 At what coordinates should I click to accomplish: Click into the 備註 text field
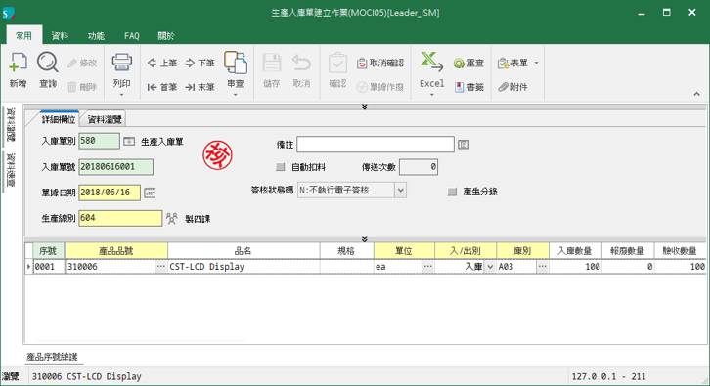point(376,145)
